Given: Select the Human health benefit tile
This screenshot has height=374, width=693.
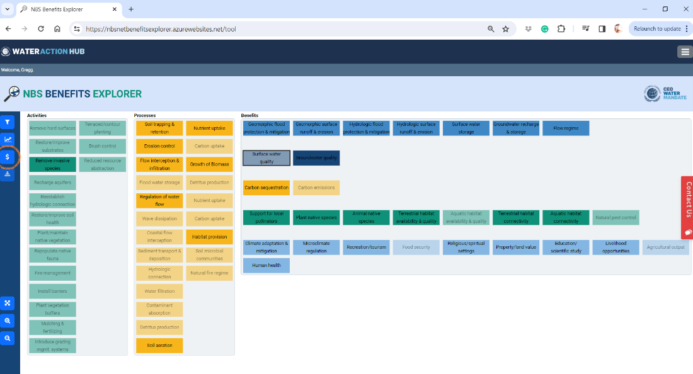Looking at the screenshot, I should pos(266,265).
